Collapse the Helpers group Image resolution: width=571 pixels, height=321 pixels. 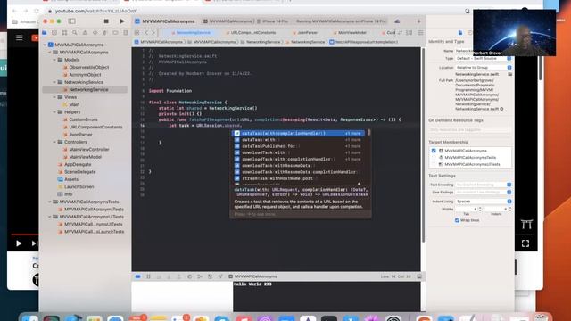pos(54,112)
